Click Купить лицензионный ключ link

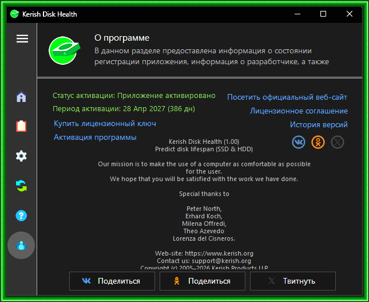[105, 124]
